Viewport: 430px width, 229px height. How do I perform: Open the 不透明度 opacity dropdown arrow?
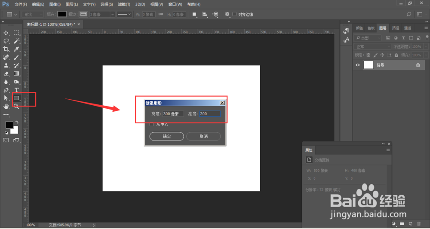pos(426,46)
